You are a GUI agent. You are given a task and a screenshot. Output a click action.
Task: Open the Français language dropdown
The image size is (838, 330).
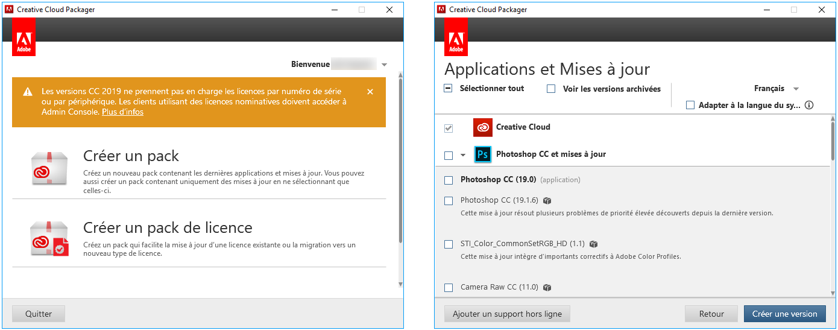(x=777, y=89)
